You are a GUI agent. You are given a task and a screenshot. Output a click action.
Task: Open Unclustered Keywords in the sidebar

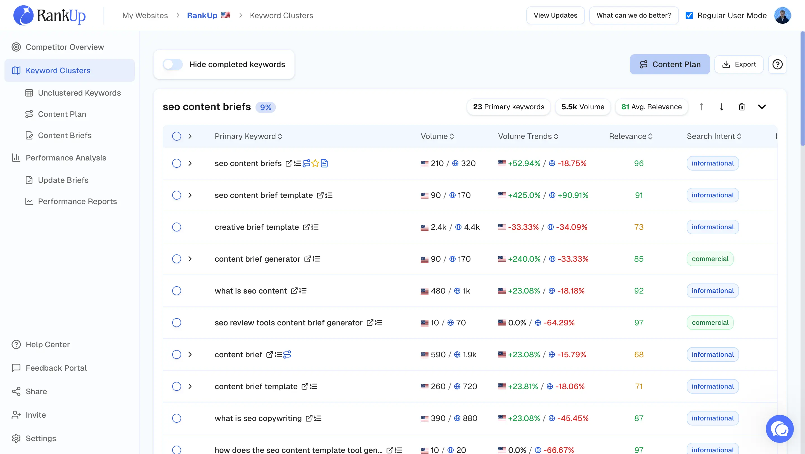pos(79,93)
